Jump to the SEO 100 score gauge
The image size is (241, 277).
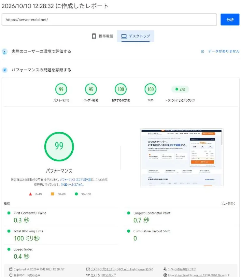click(x=150, y=89)
